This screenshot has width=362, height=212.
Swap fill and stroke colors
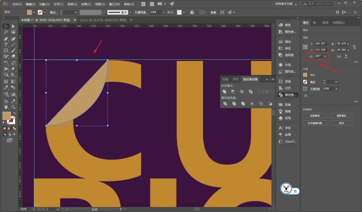14,113
